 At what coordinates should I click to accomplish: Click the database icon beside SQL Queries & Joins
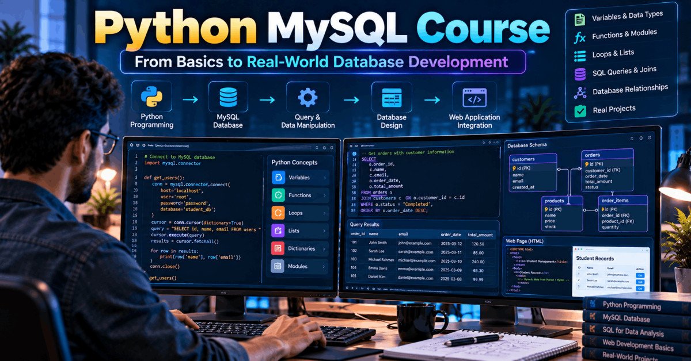click(x=580, y=74)
